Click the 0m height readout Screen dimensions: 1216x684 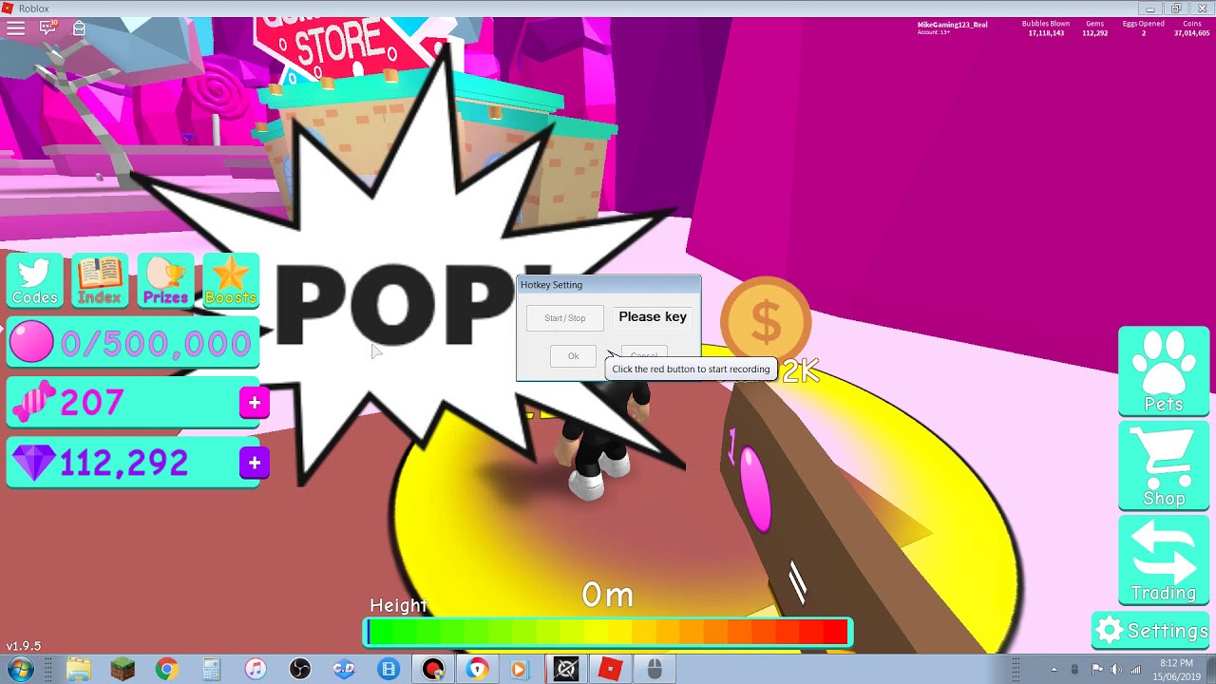click(608, 596)
